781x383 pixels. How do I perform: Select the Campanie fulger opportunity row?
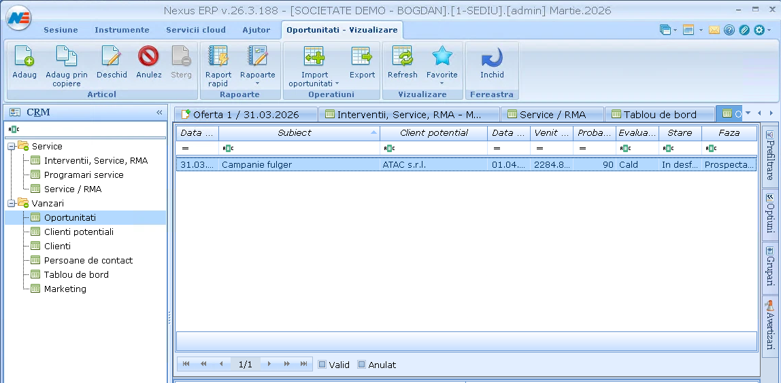[x=299, y=164]
